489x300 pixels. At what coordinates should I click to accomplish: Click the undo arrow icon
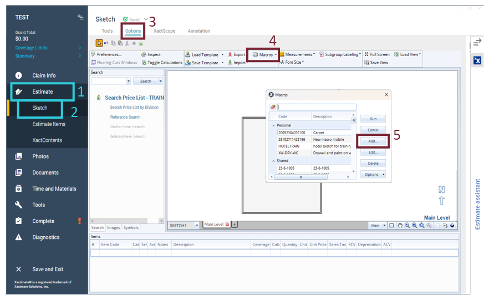pyautogui.click(x=106, y=43)
